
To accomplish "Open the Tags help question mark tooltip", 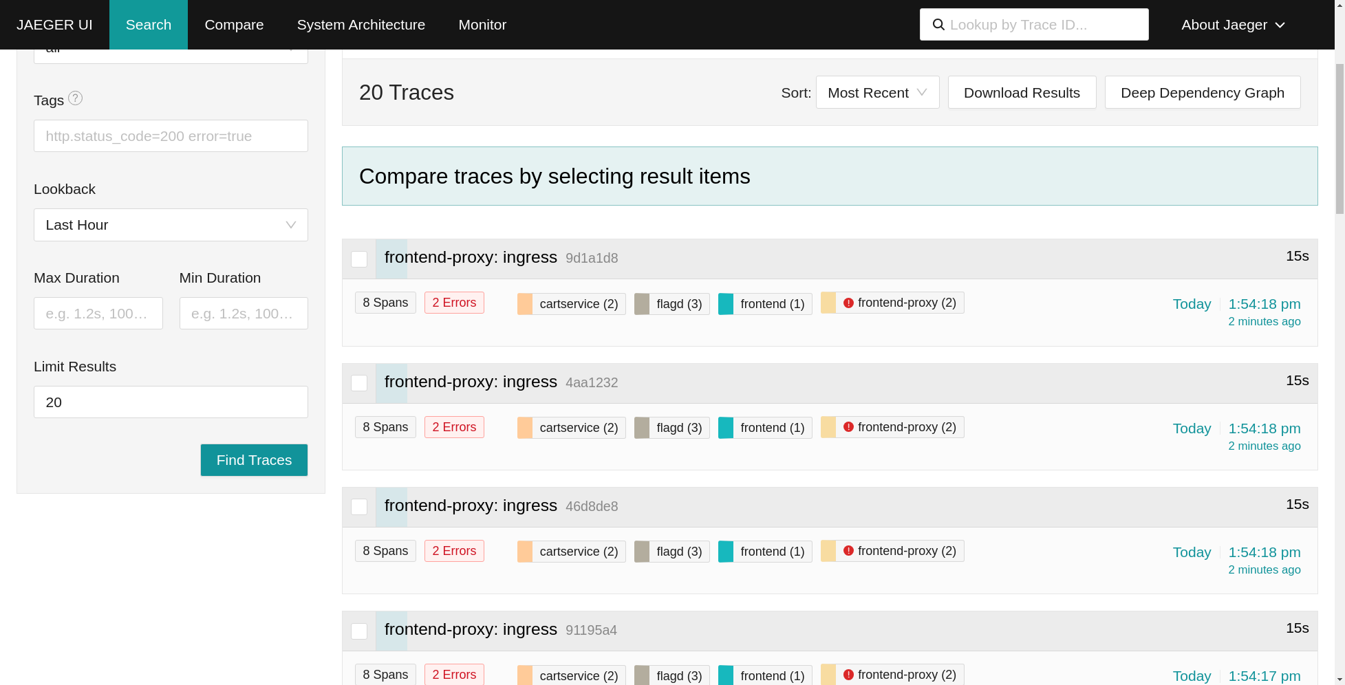I will 75,98.
